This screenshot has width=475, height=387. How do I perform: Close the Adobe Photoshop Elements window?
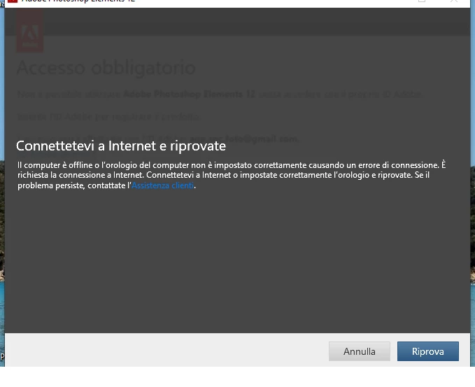453,1
